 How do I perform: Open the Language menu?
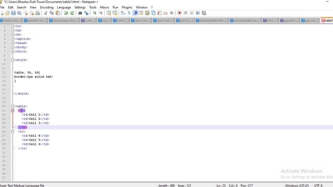63,7
